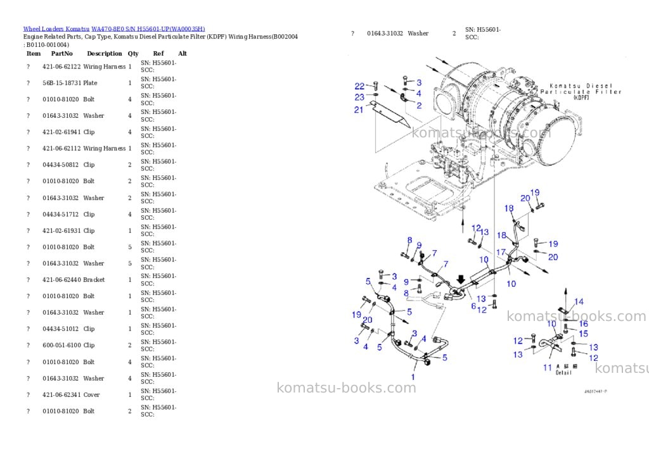Select part number 421-06-62112
This screenshot has width=649, height=459.
(61, 148)
